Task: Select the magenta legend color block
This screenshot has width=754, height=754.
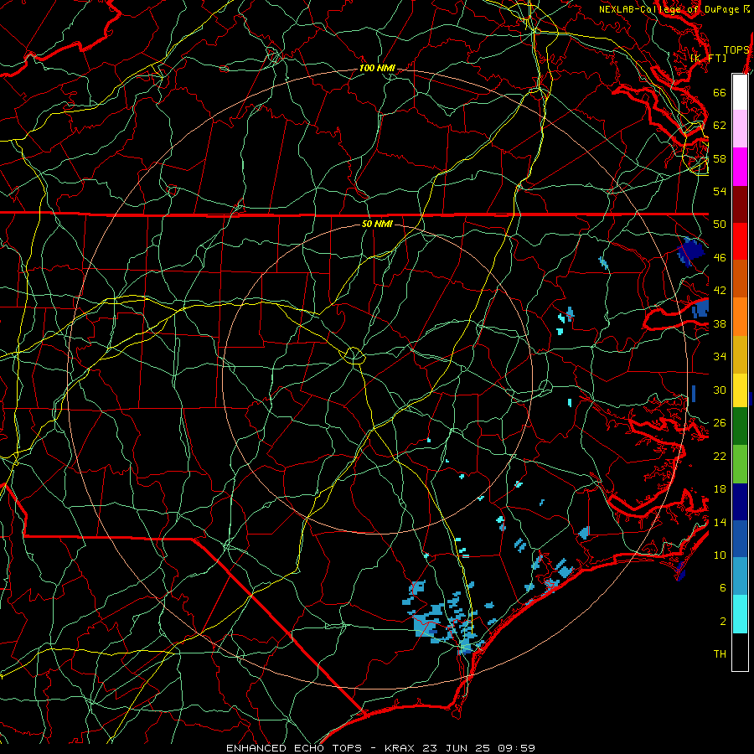Action: pos(740,167)
